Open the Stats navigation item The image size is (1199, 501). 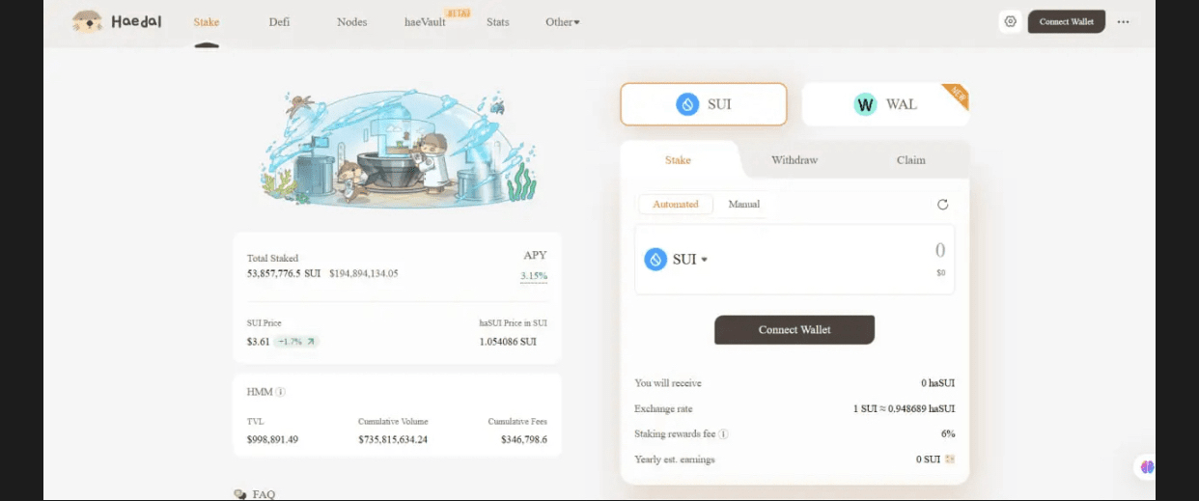(497, 21)
